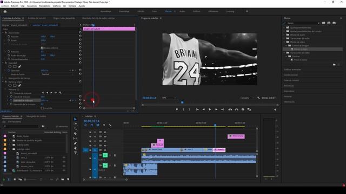Create new bin in Project panel
Screen dimensions: 346x194
[x=63, y=179]
